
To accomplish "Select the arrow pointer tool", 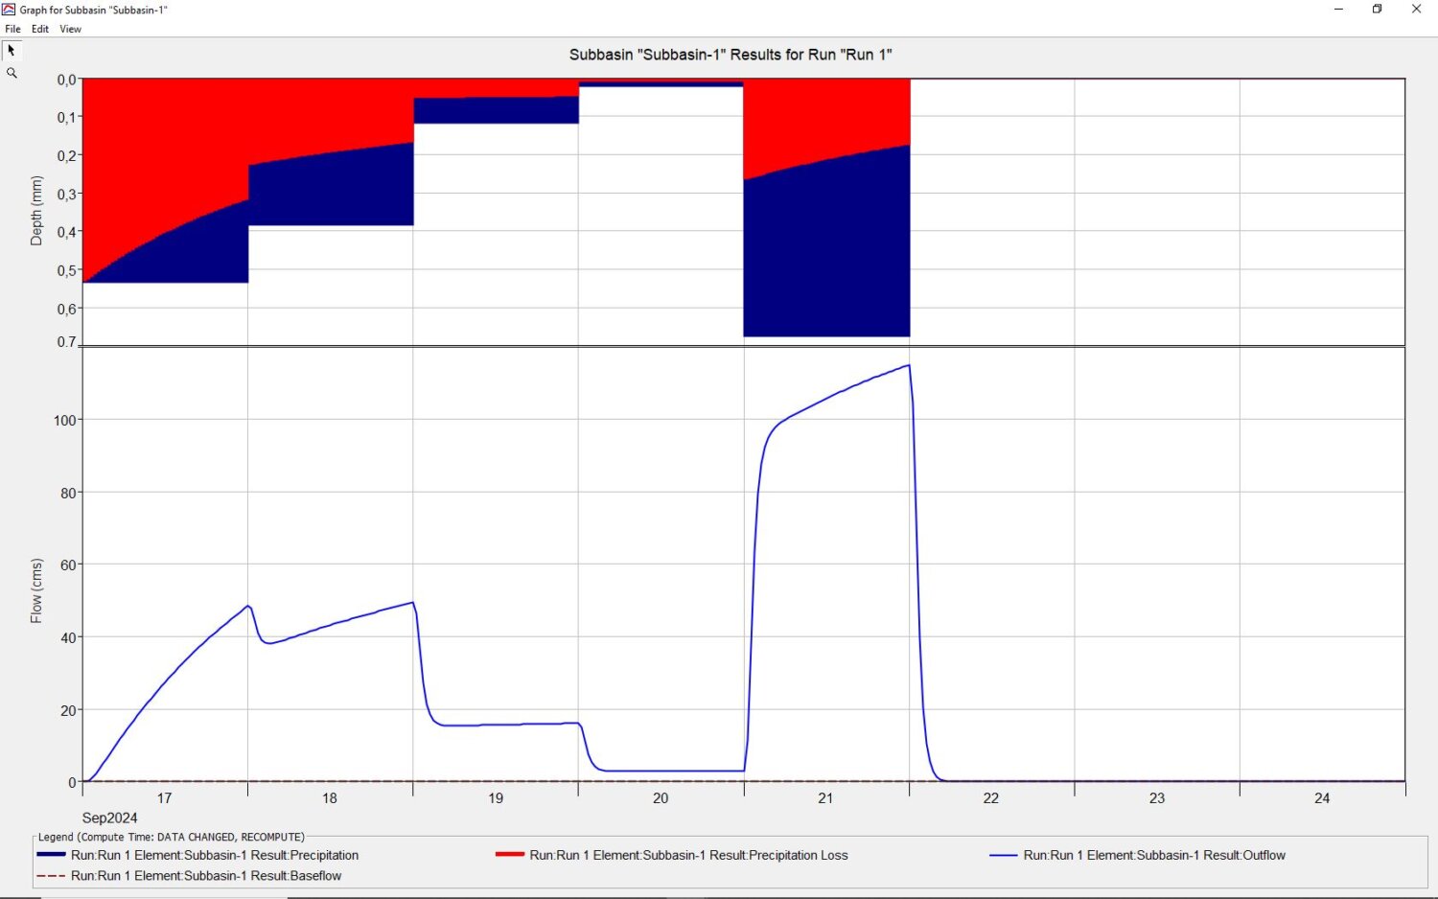I will [12, 50].
